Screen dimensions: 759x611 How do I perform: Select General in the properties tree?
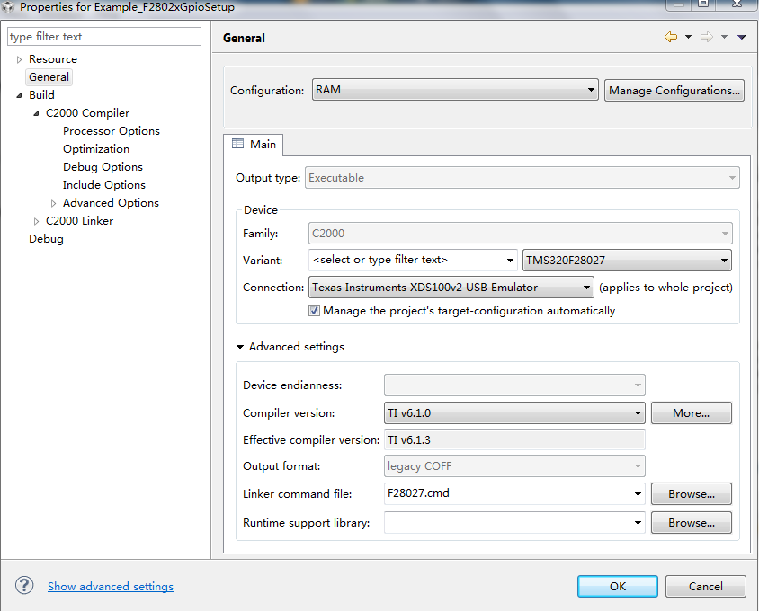49,77
